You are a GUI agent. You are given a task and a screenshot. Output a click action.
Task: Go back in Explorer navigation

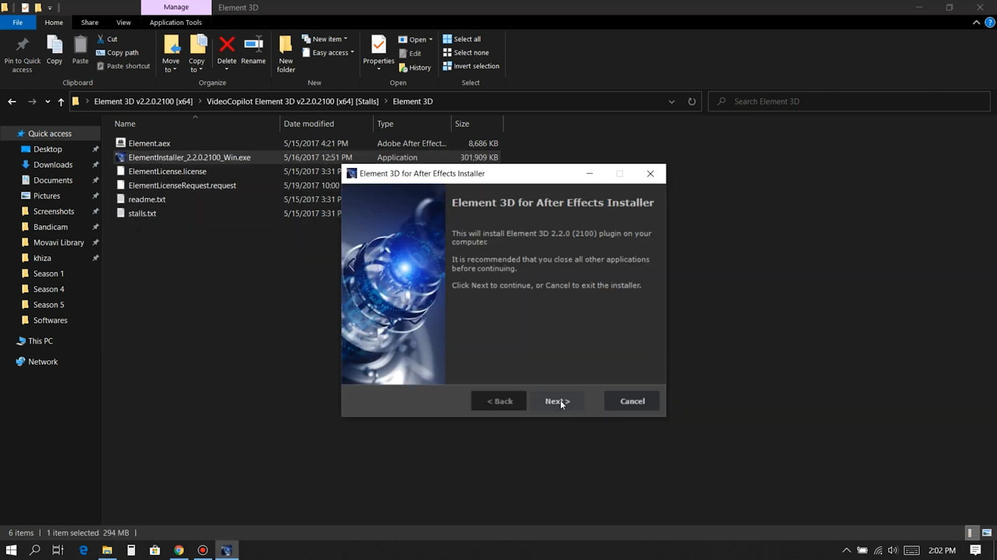(x=12, y=101)
